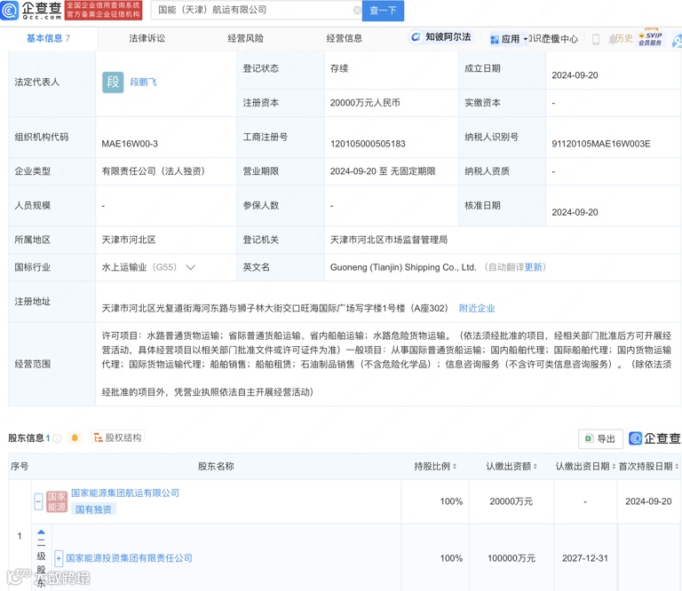Click the registered address text 天津市河北区光复道街…
Screen dimensions: 682x591
click(275, 308)
